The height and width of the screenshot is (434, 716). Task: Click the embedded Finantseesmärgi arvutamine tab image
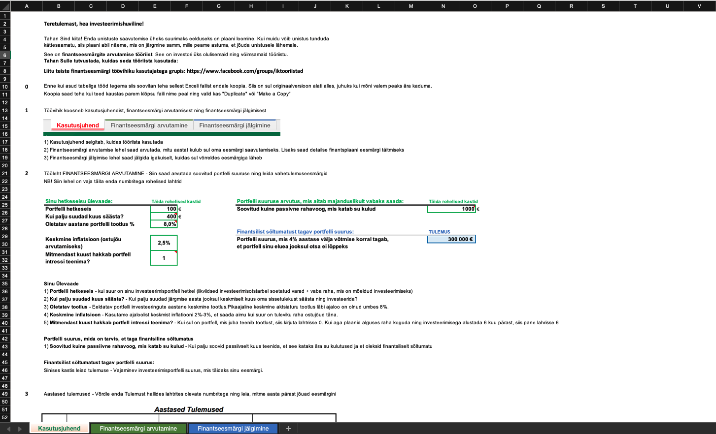tap(149, 125)
